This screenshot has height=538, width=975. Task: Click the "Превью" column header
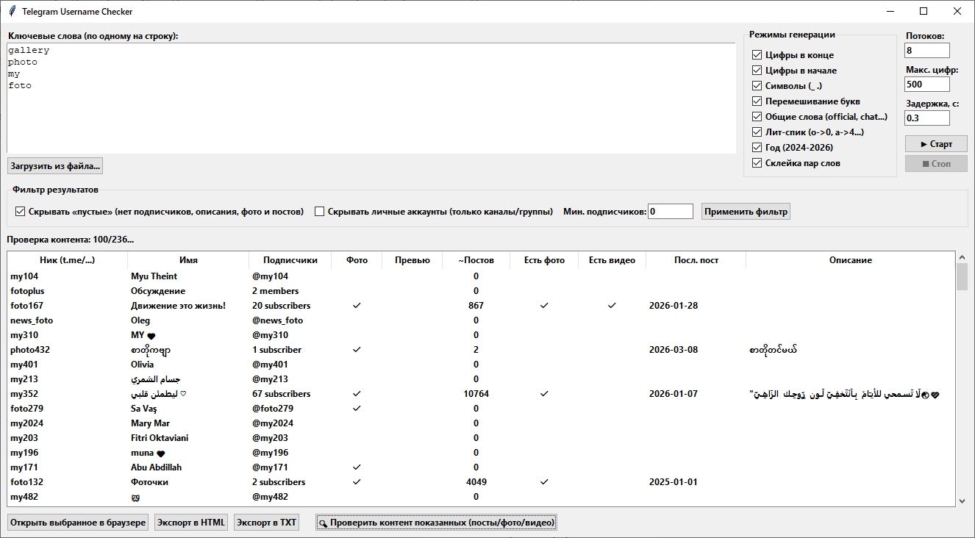pos(413,260)
